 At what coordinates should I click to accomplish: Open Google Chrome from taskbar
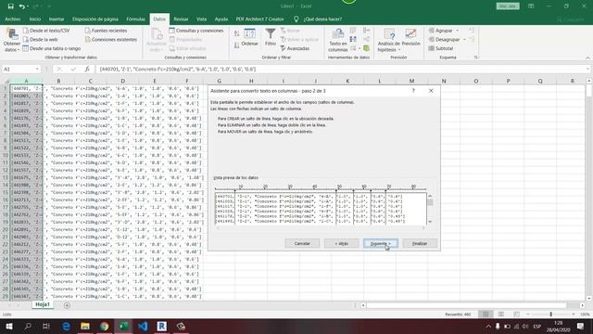[x=105, y=326]
